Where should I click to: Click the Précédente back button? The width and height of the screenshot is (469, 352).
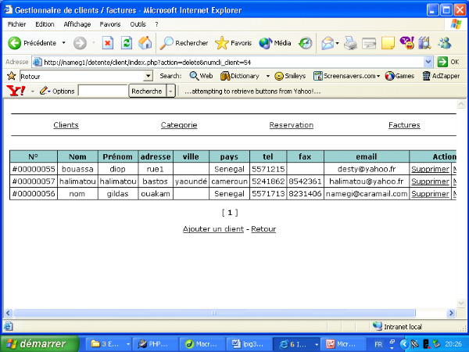(x=33, y=43)
